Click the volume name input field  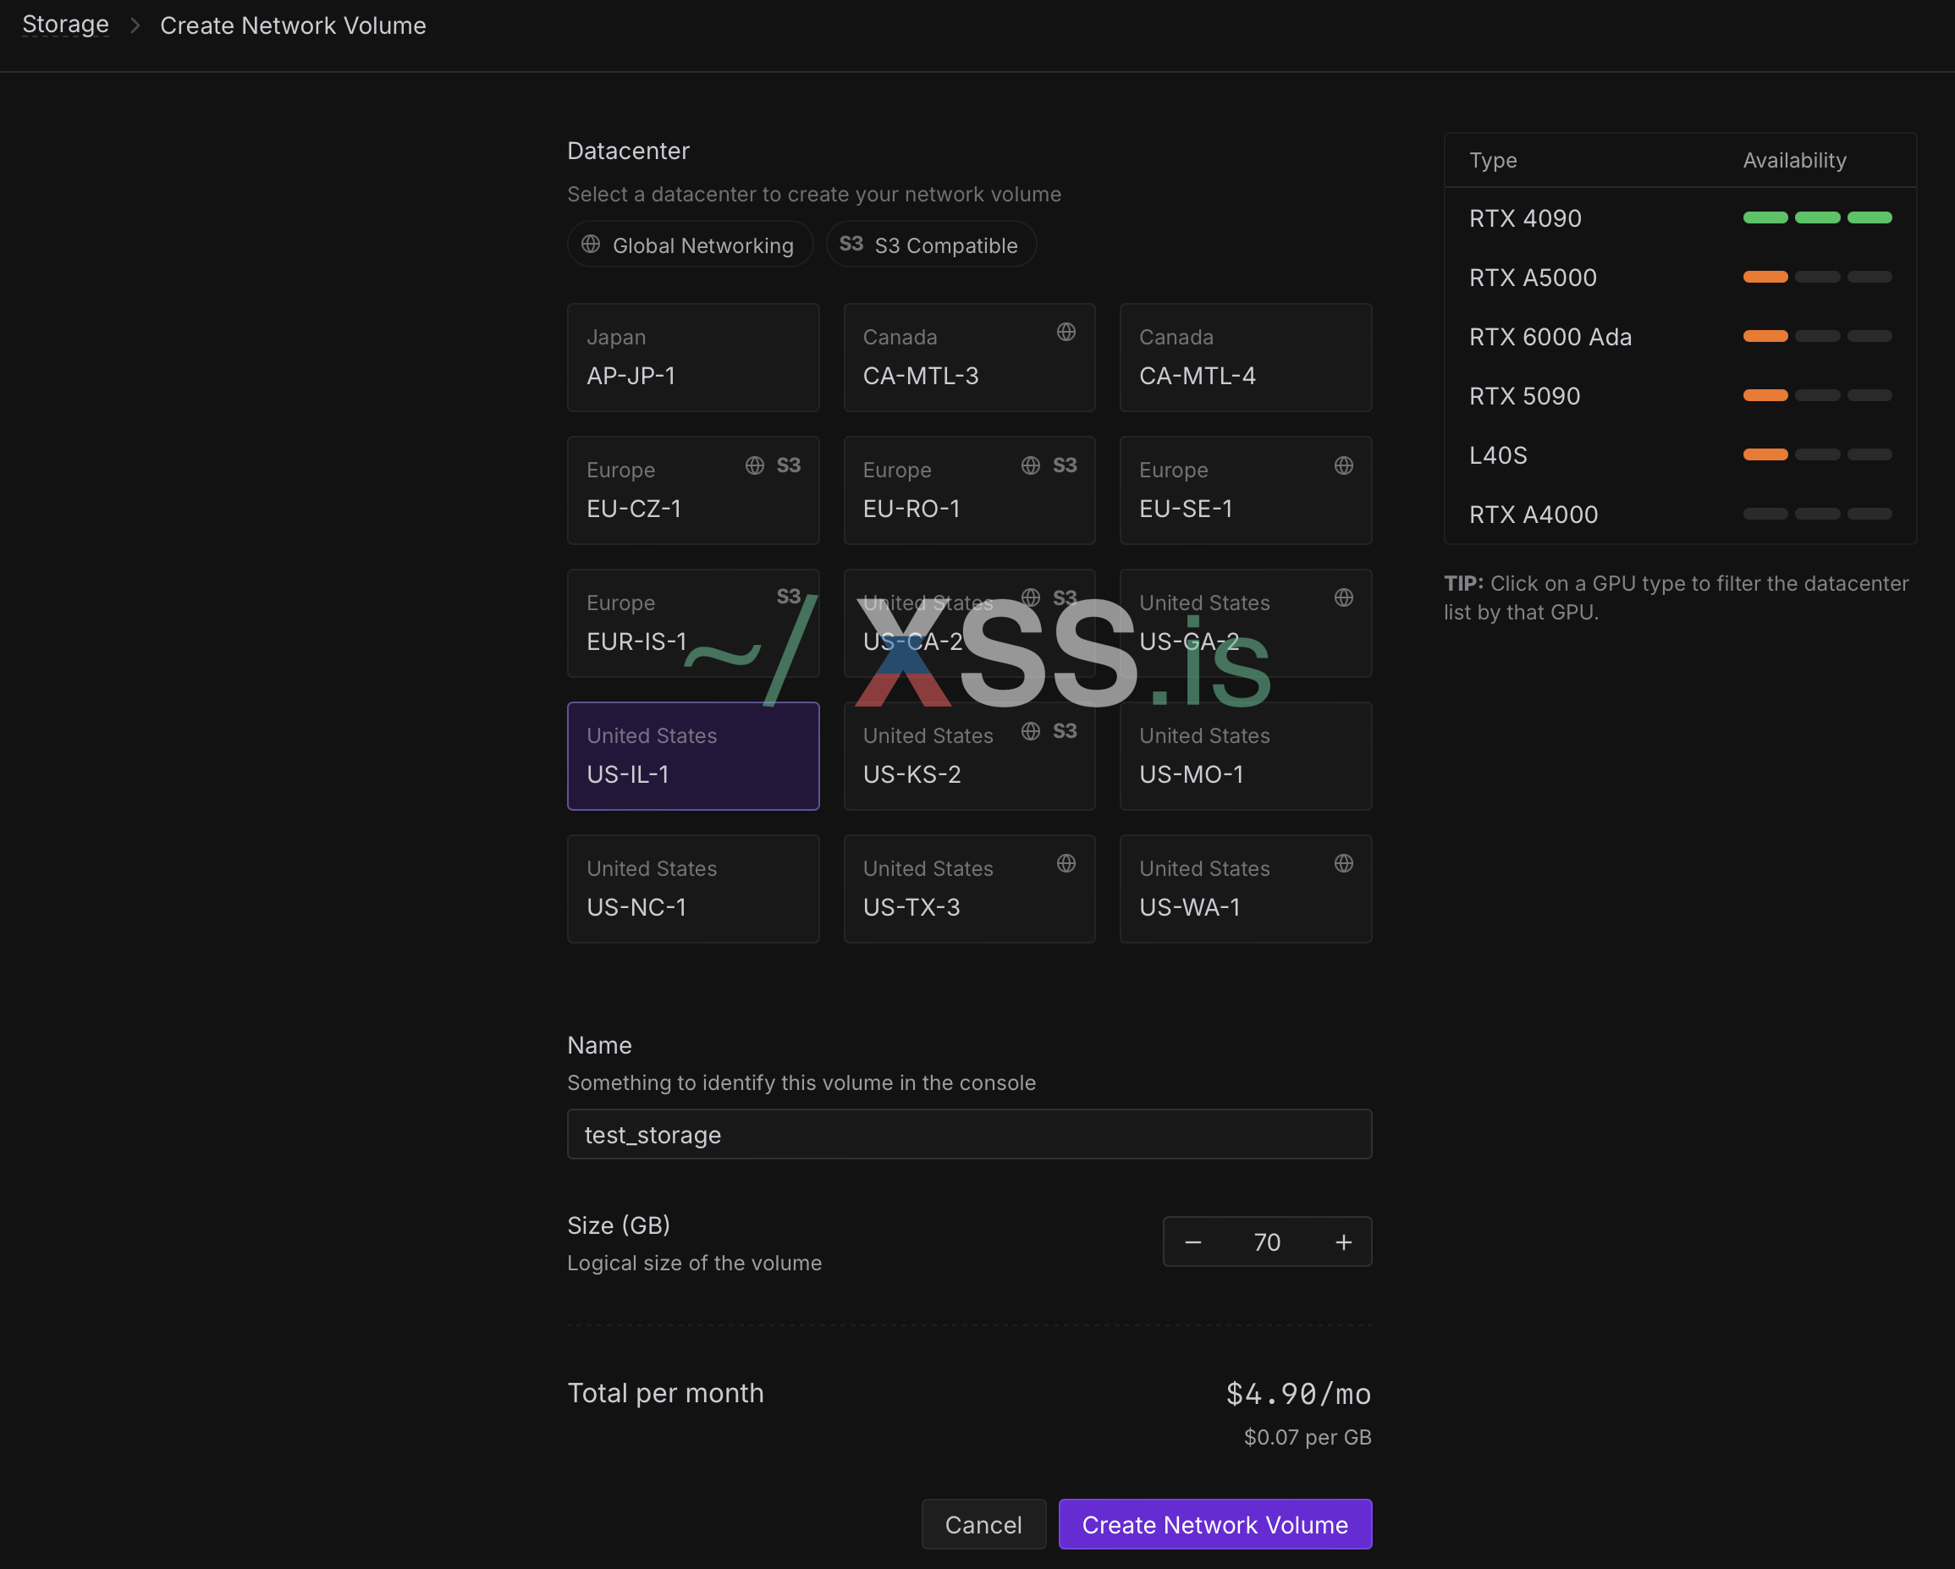click(x=968, y=1134)
